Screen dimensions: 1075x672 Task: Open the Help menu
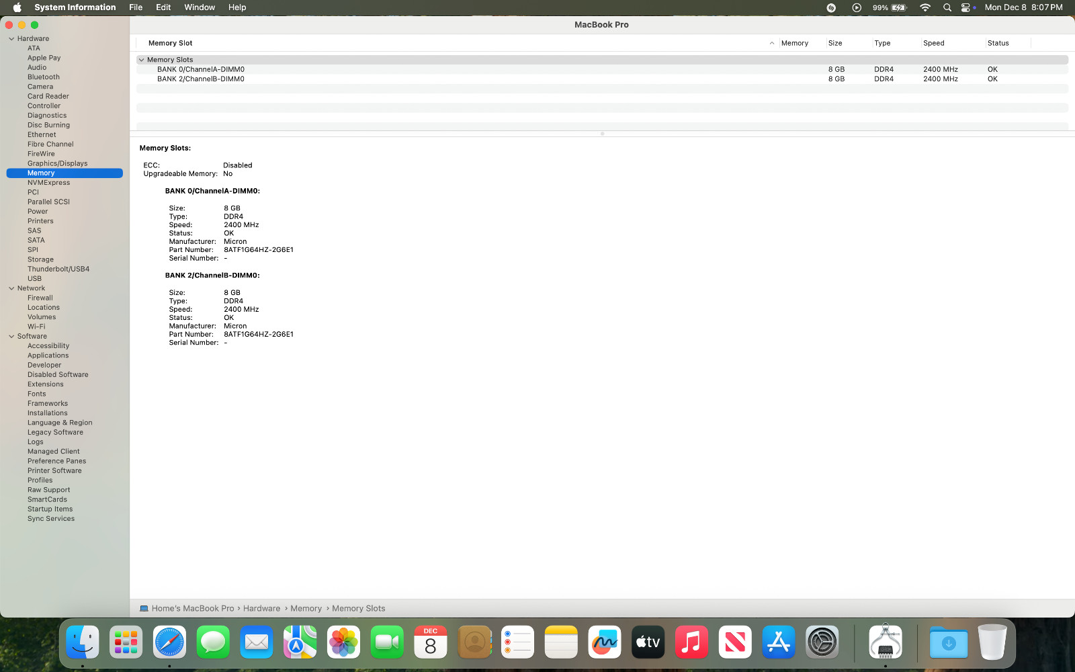coord(237,7)
